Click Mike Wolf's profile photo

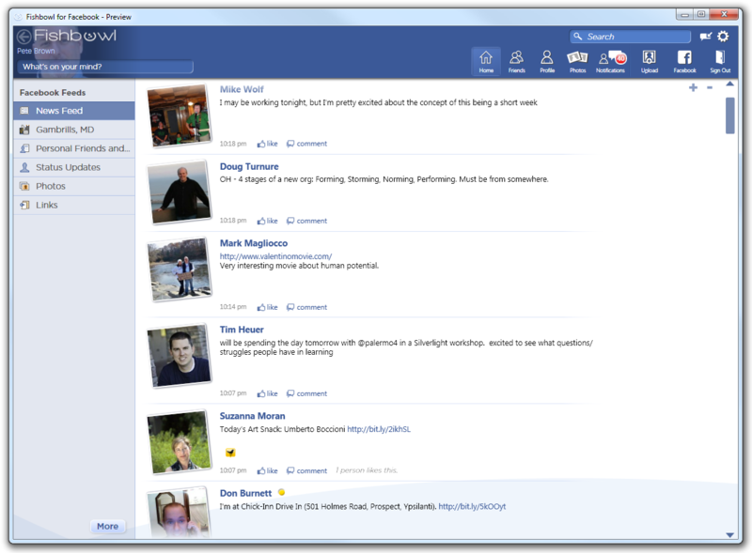click(179, 115)
